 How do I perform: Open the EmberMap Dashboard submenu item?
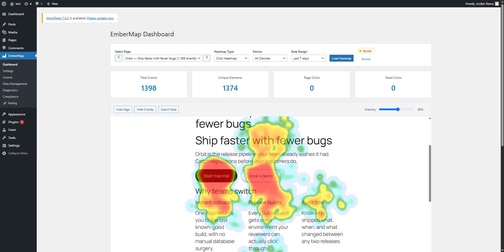point(10,65)
